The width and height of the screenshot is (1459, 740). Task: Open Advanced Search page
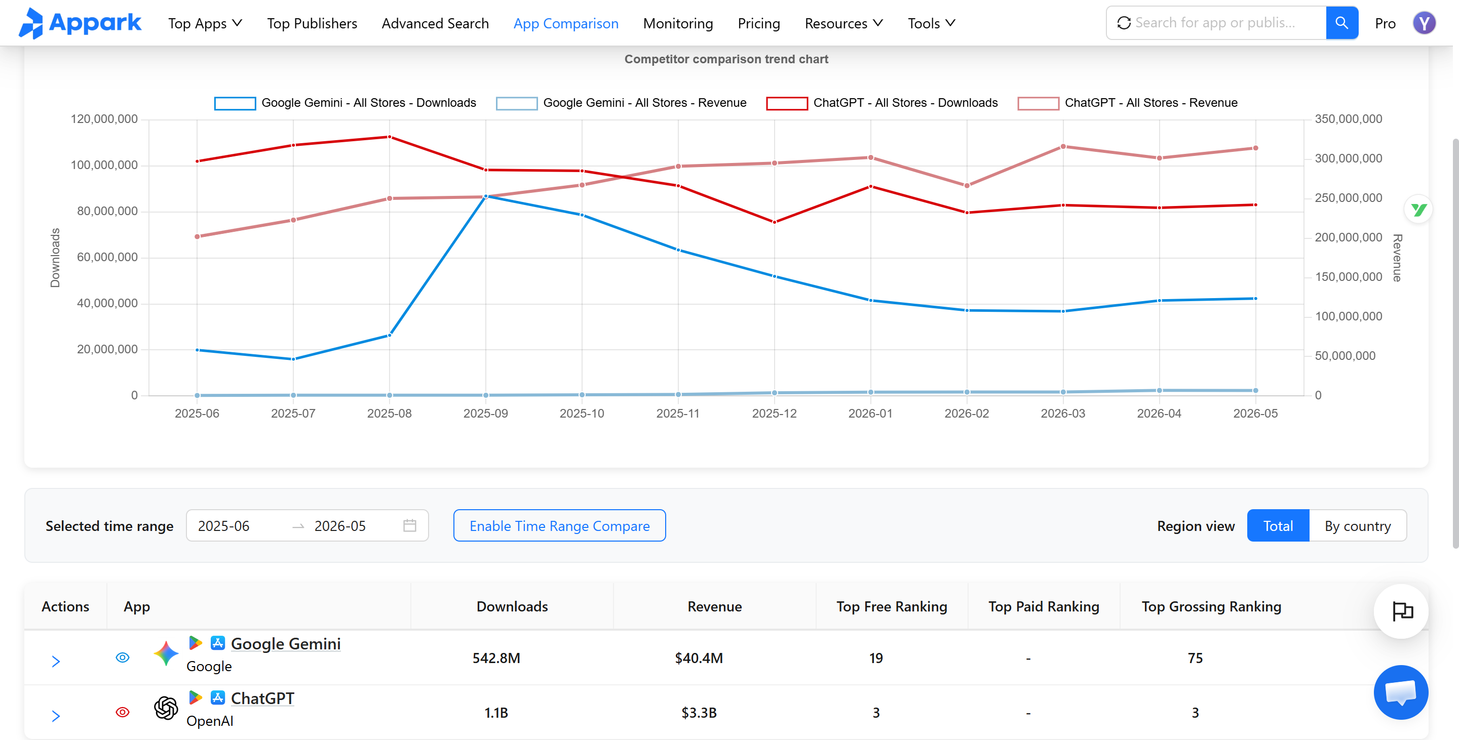pyautogui.click(x=435, y=23)
